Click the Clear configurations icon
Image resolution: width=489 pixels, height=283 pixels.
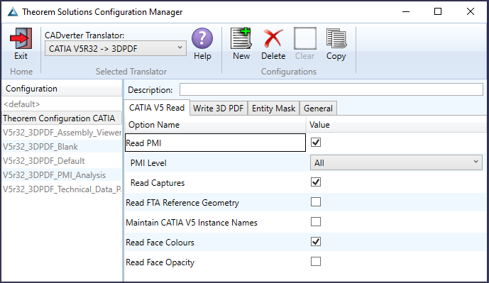point(305,38)
